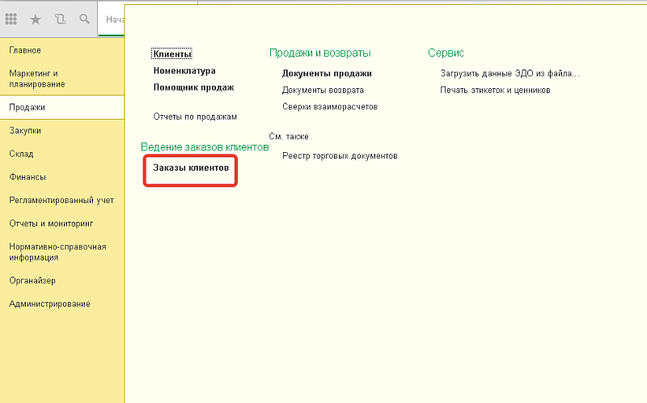Open the Администрирование section
Image resolution: width=647 pixels, height=403 pixels.
click(x=49, y=304)
